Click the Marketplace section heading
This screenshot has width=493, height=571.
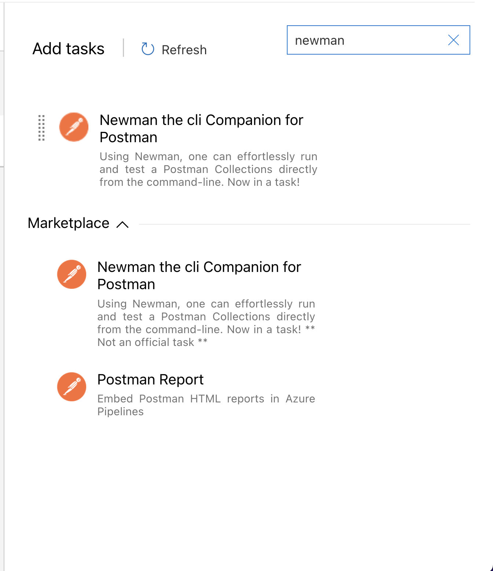tap(69, 223)
